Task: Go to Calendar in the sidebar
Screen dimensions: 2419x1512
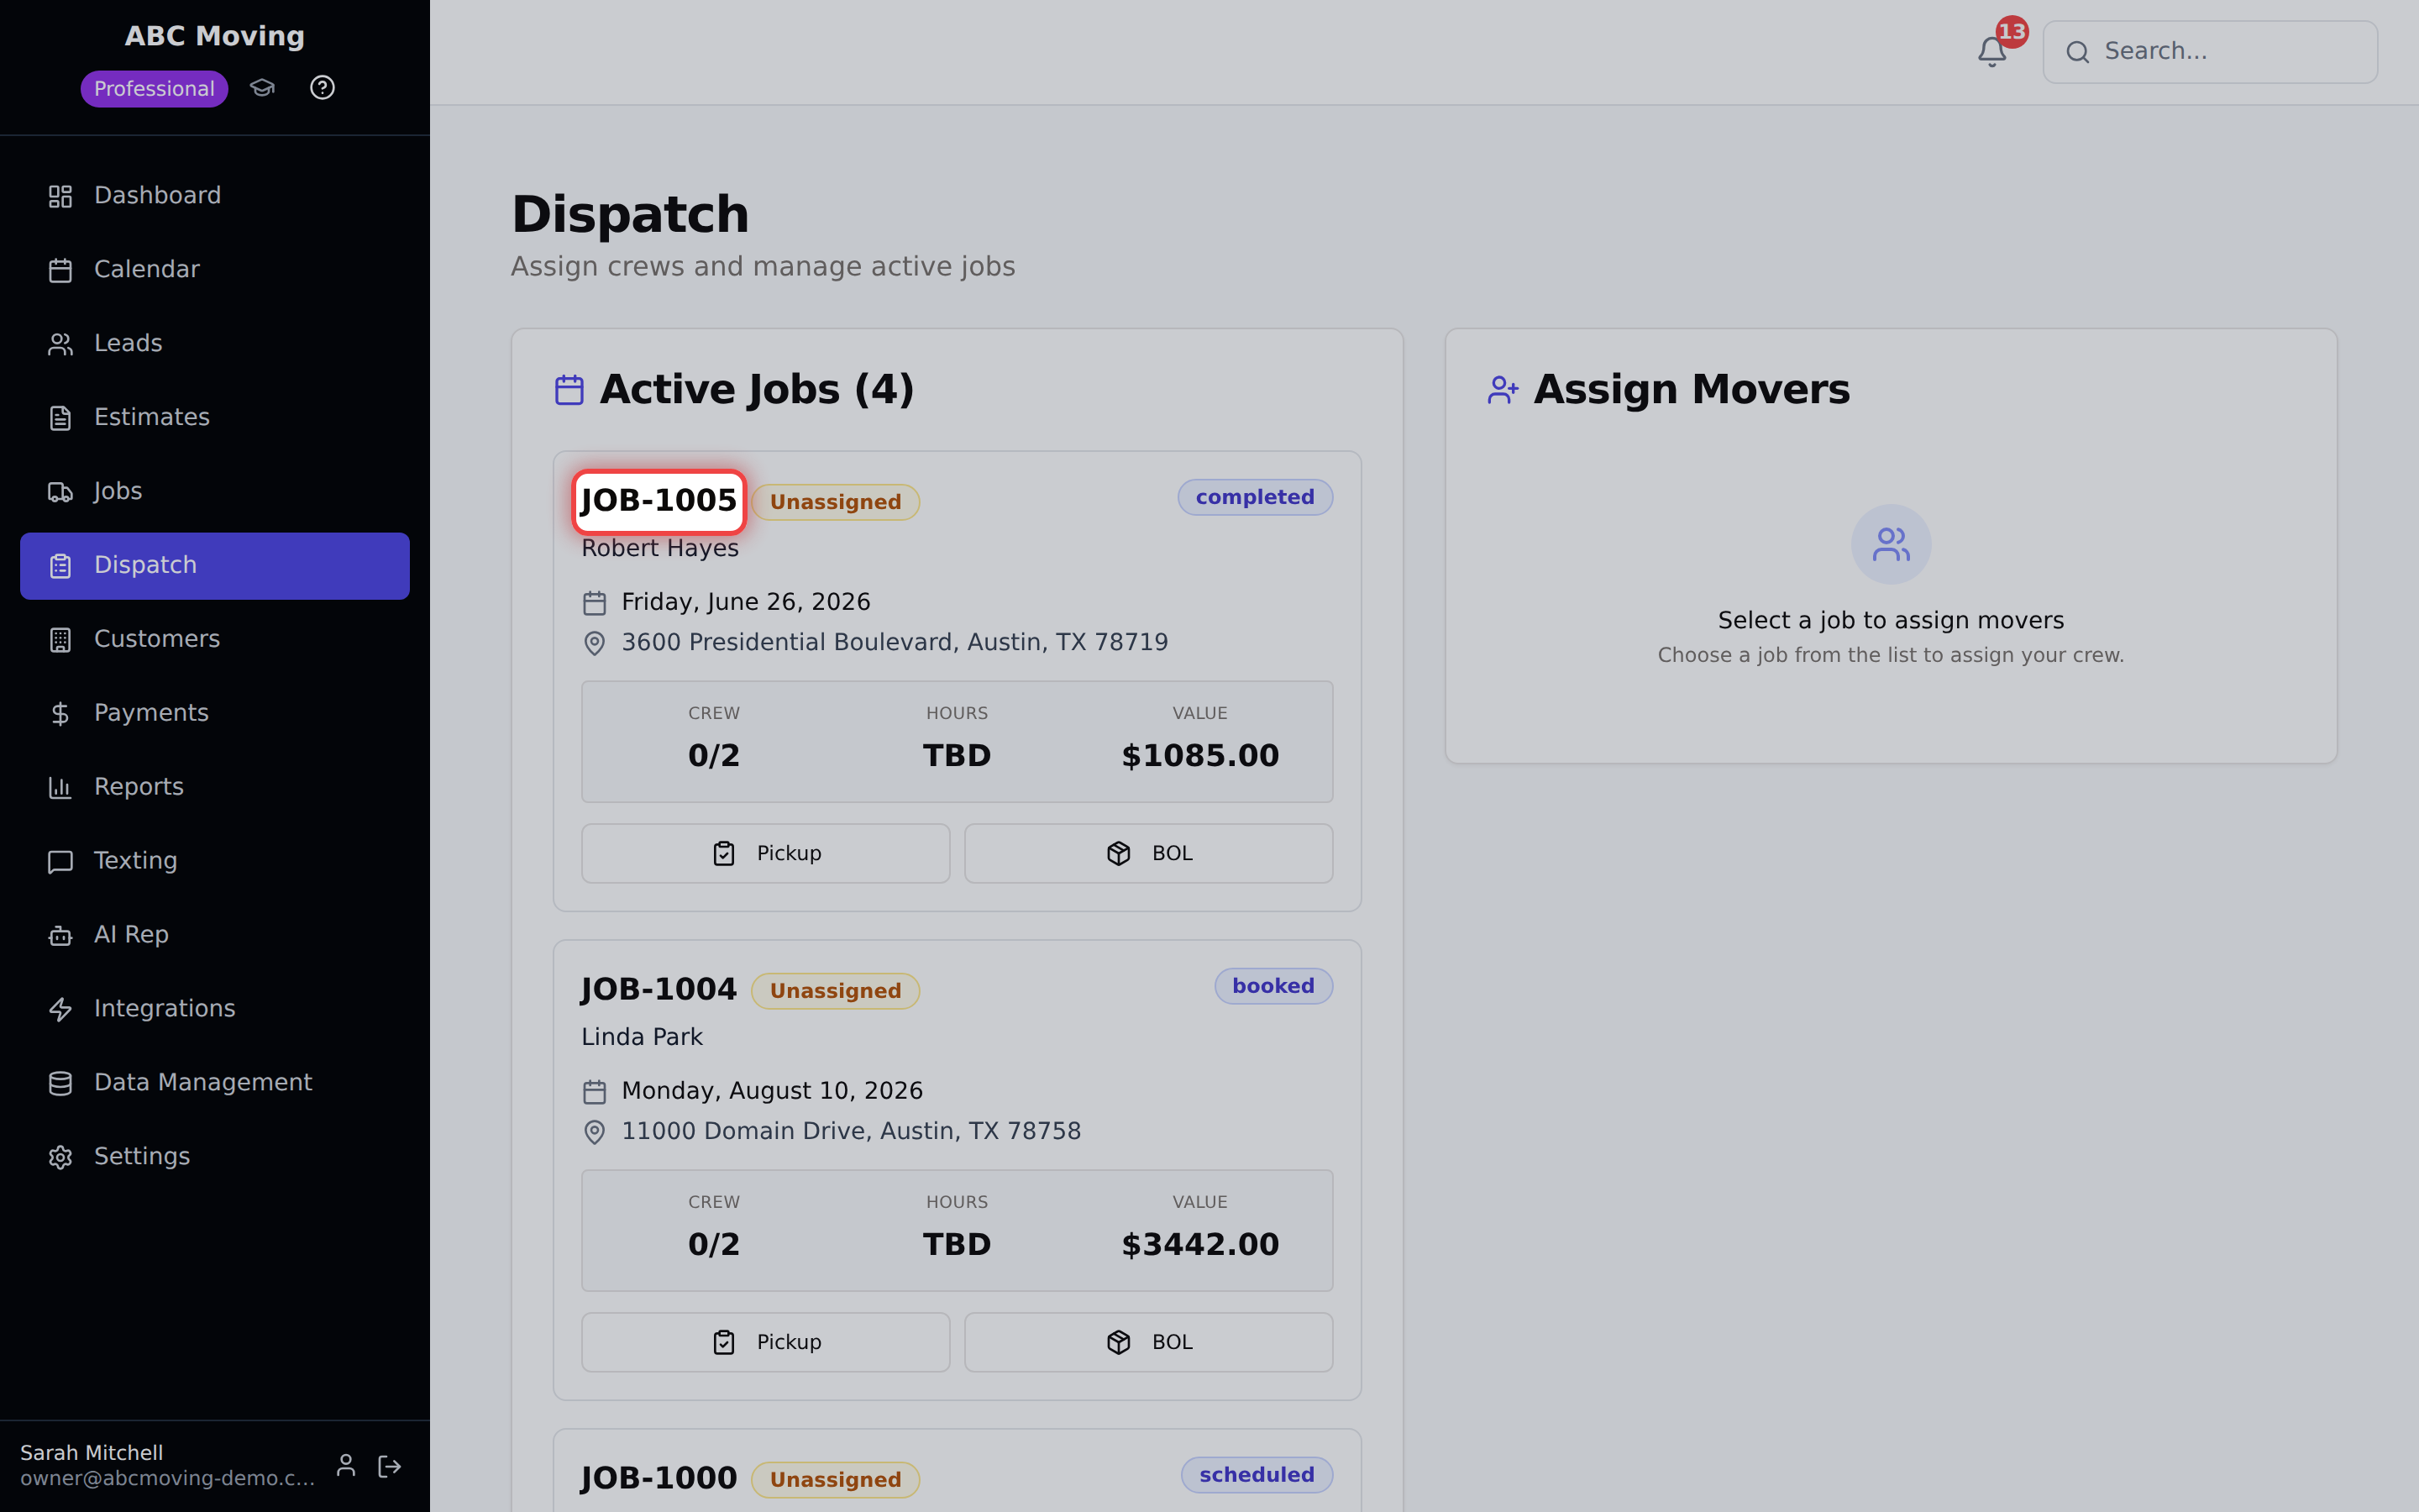Action: click(x=215, y=270)
